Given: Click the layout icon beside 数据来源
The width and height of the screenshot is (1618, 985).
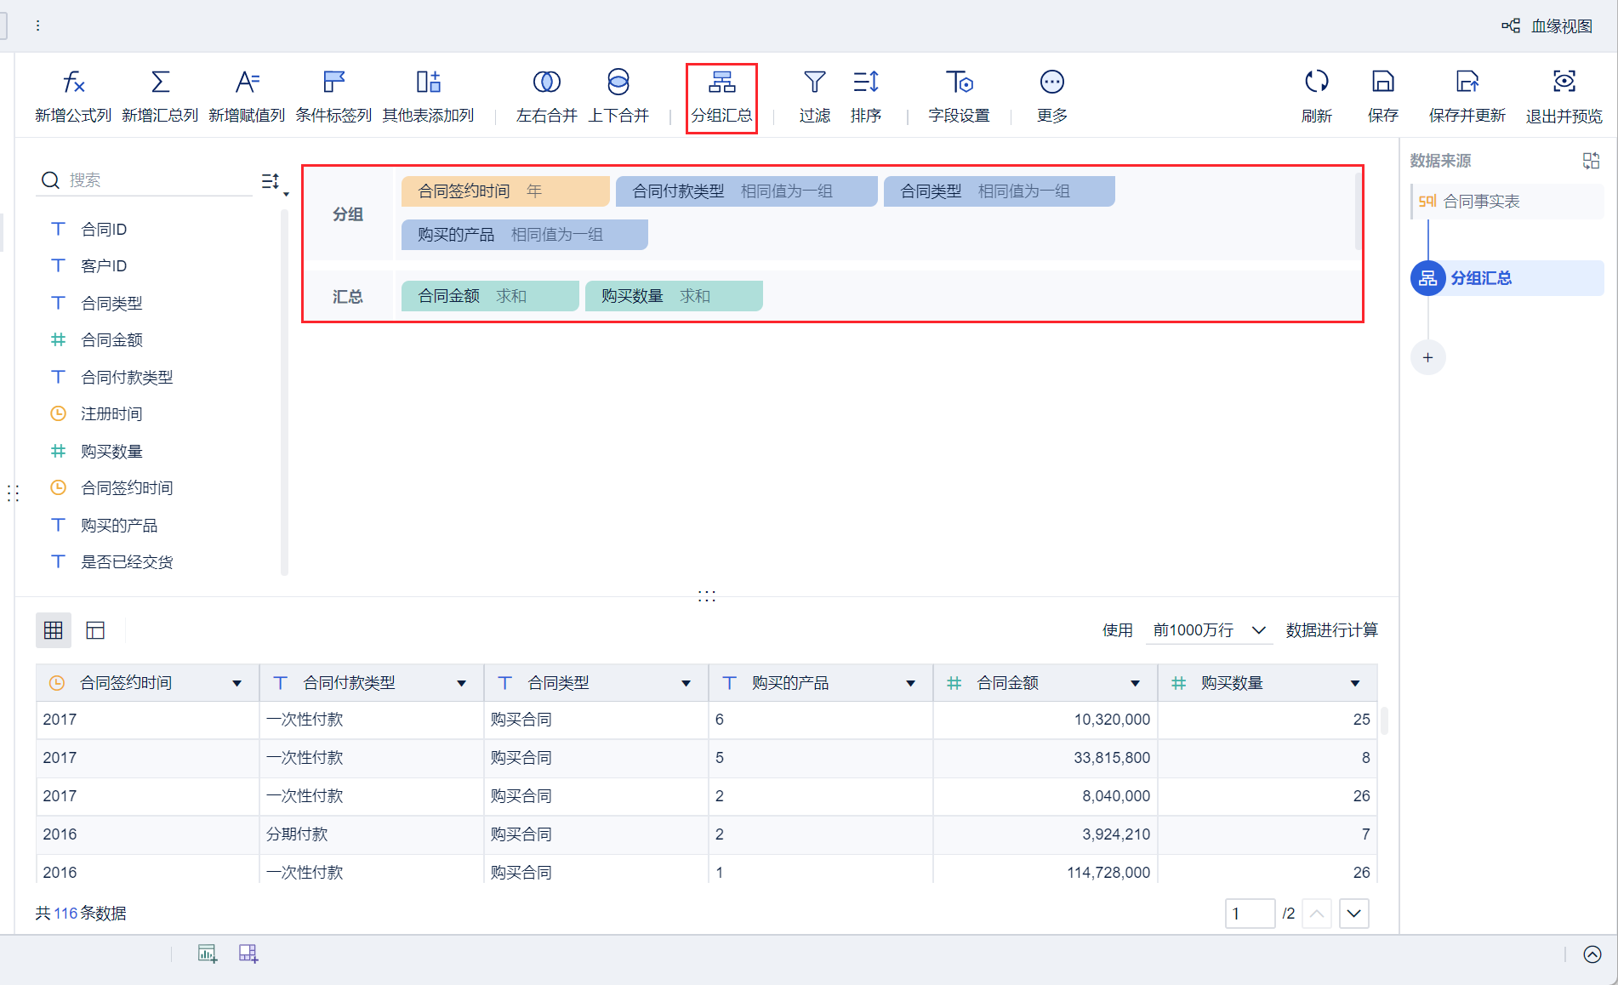Looking at the screenshot, I should pyautogui.click(x=1591, y=161).
